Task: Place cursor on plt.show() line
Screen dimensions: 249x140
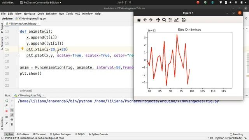Action: tap(31, 73)
